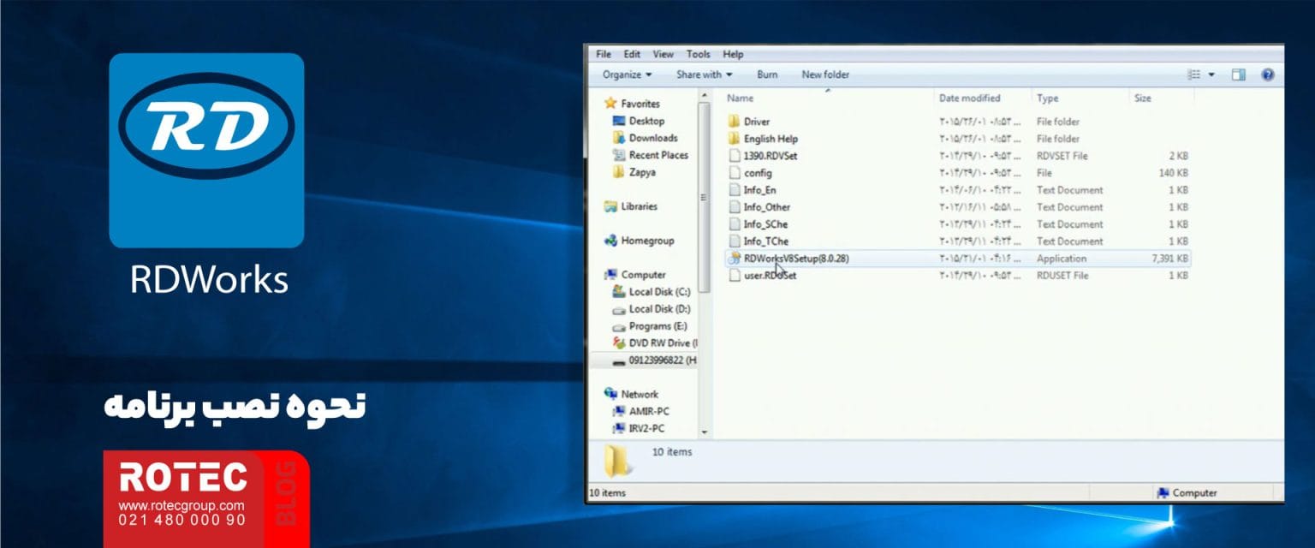Select the Driver folder icon
The height and width of the screenshot is (548, 1315).
(734, 122)
